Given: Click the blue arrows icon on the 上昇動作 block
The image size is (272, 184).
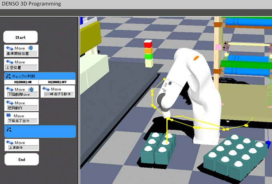Looking at the screenshot, I should click(10, 142).
